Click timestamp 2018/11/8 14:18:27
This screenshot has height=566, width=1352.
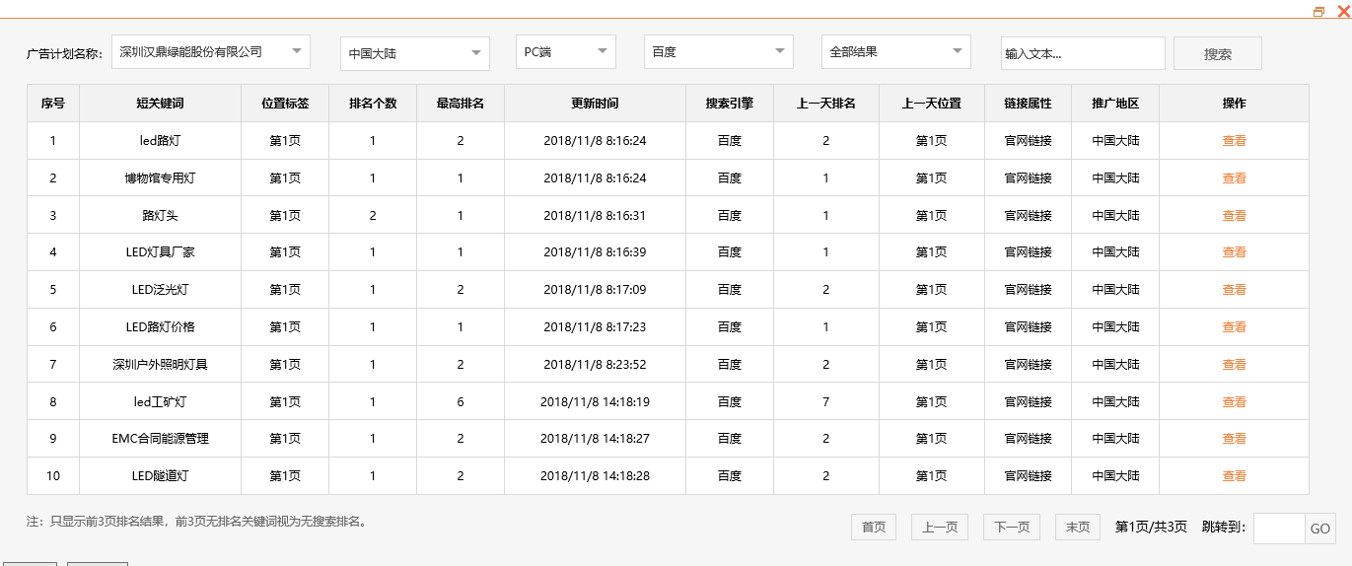pos(595,439)
